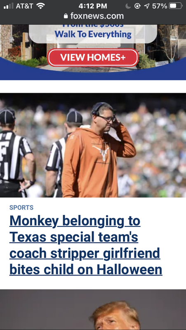
Task: Open the Walk To Everything ad text
Action: click(x=93, y=34)
